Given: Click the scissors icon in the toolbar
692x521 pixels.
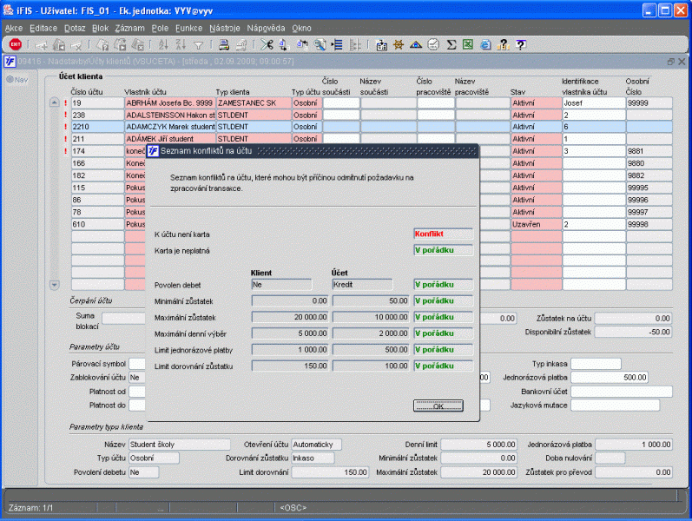Looking at the screenshot, I should coord(266,44).
